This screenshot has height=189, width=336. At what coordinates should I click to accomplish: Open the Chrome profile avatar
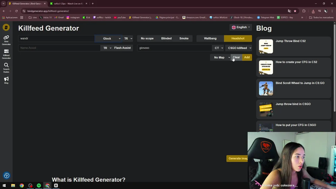point(326,11)
